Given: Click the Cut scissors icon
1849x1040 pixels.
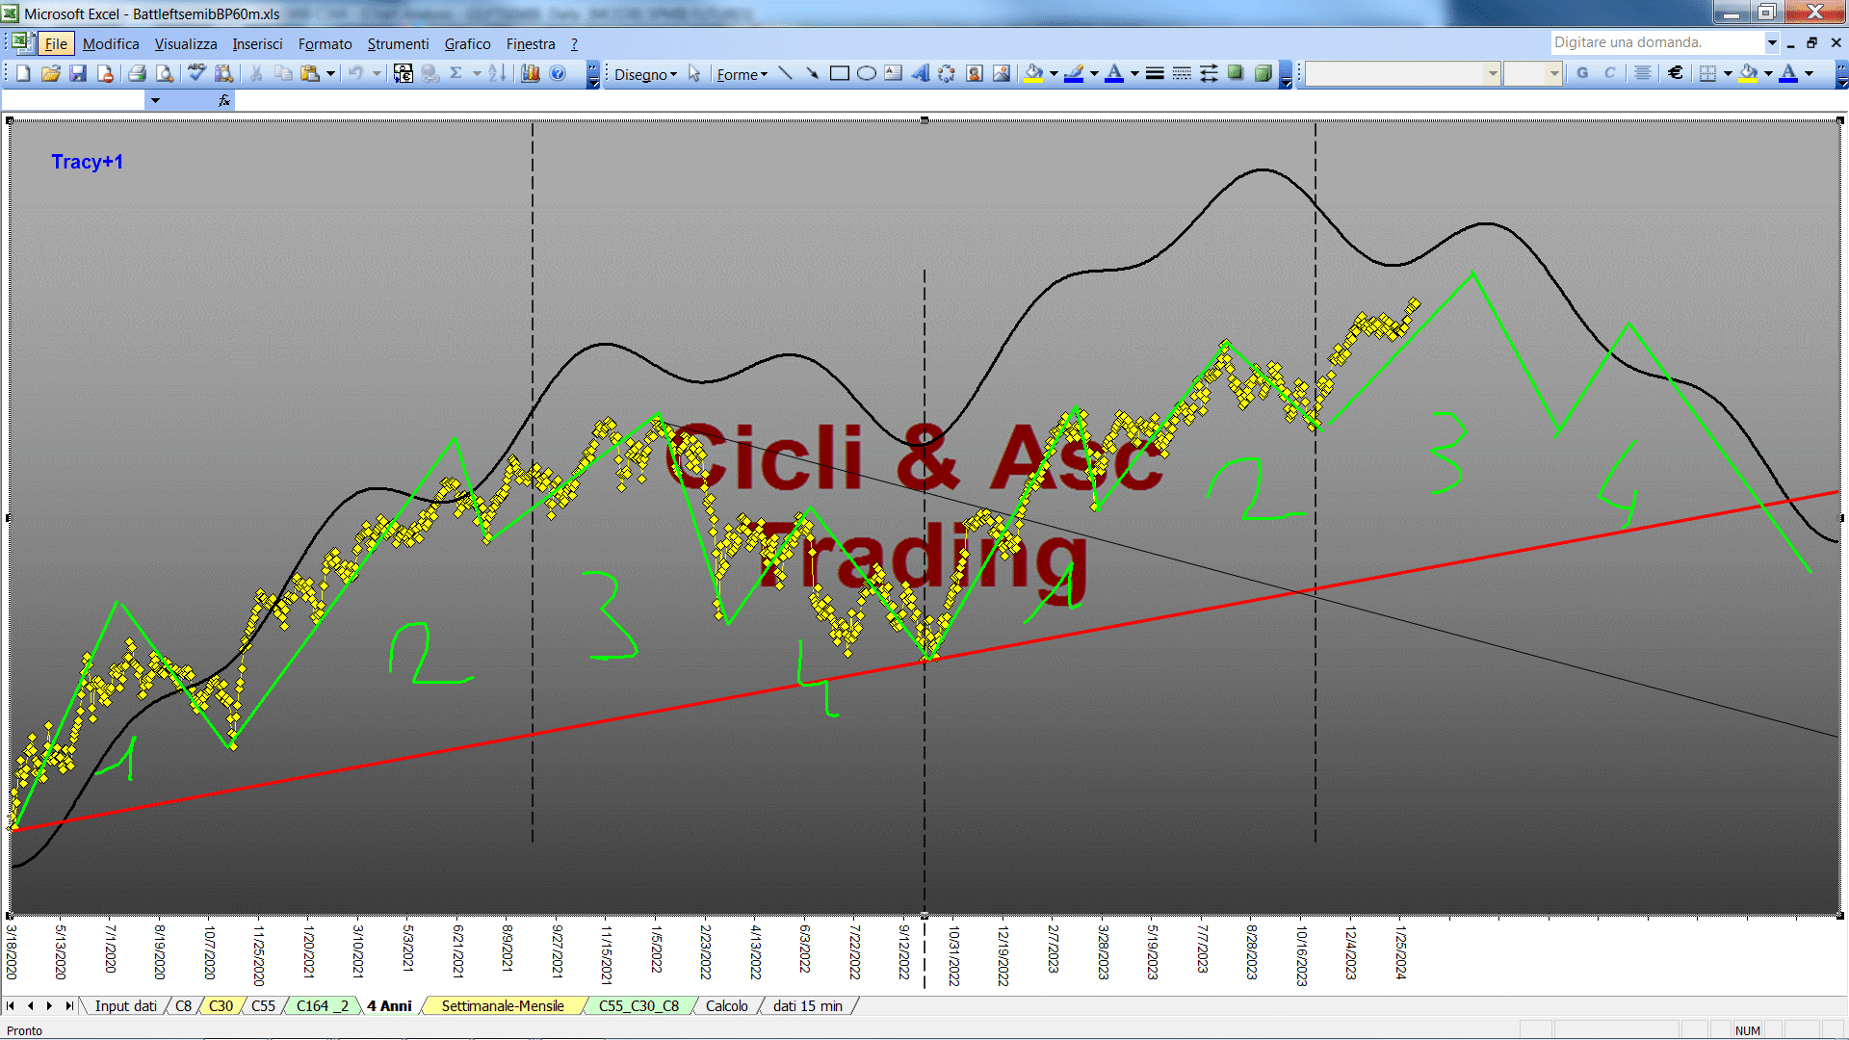Looking at the screenshot, I should [256, 73].
